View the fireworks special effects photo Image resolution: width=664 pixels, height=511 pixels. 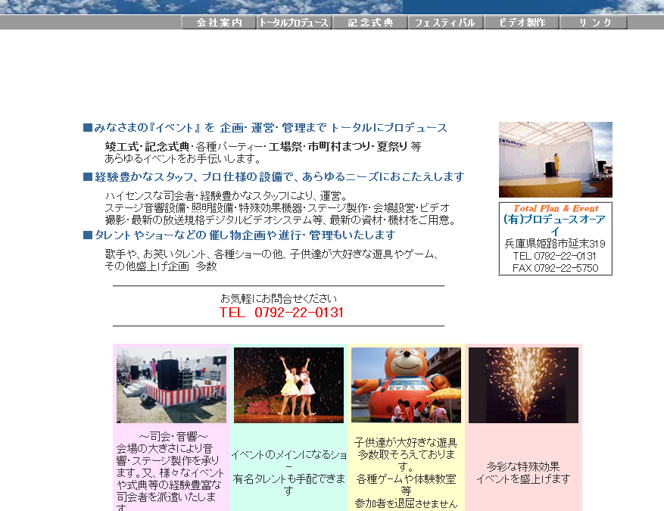(524, 385)
